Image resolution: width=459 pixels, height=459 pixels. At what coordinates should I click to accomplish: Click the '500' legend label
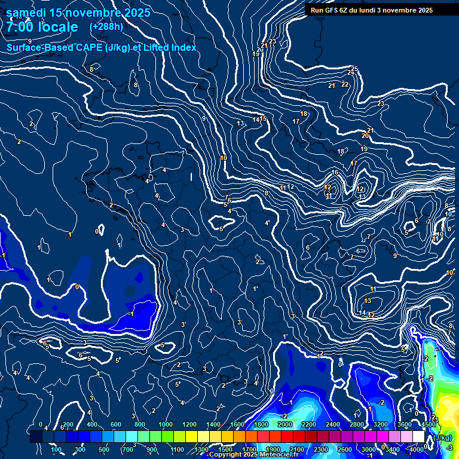pyautogui.click(x=104, y=449)
